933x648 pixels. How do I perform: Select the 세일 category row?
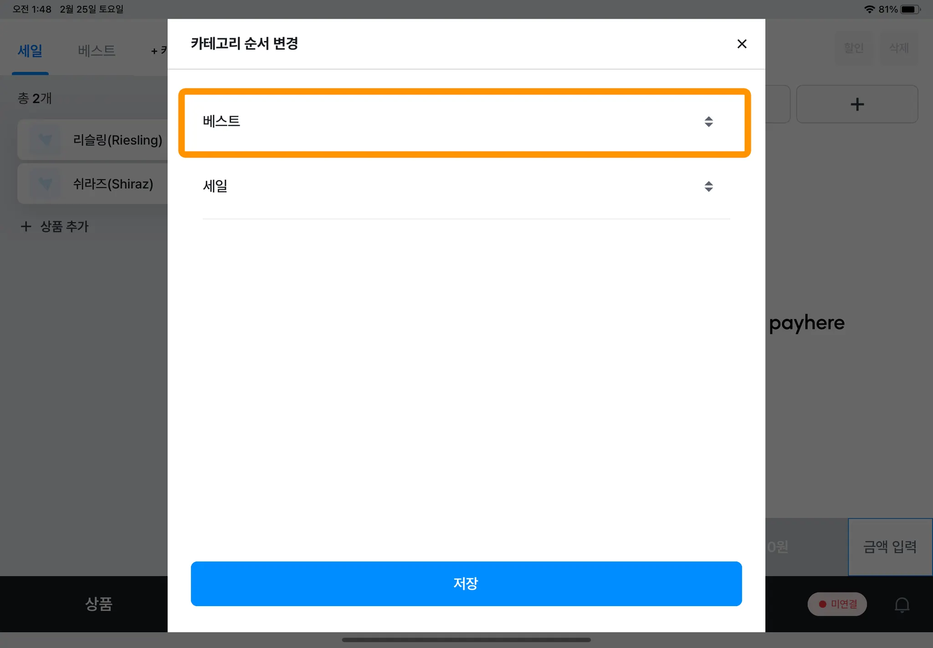point(466,187)
